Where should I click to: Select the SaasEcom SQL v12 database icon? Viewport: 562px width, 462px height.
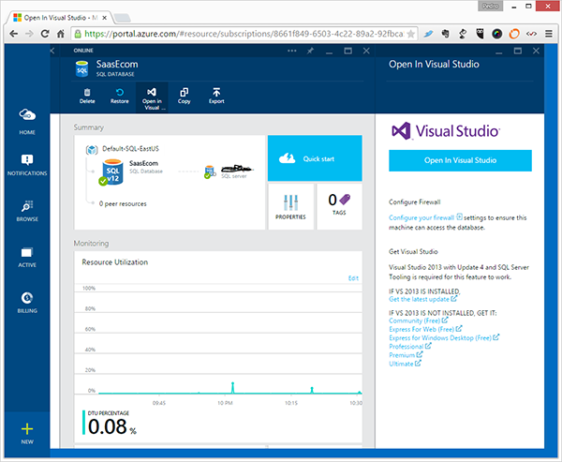point(111,171)
